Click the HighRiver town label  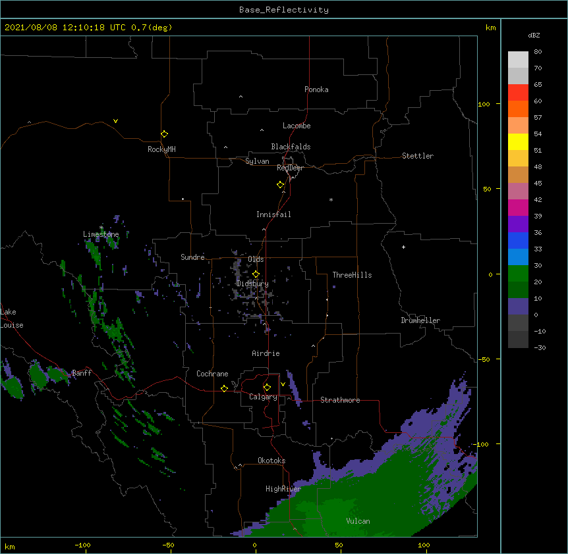(x=283, y=489)
